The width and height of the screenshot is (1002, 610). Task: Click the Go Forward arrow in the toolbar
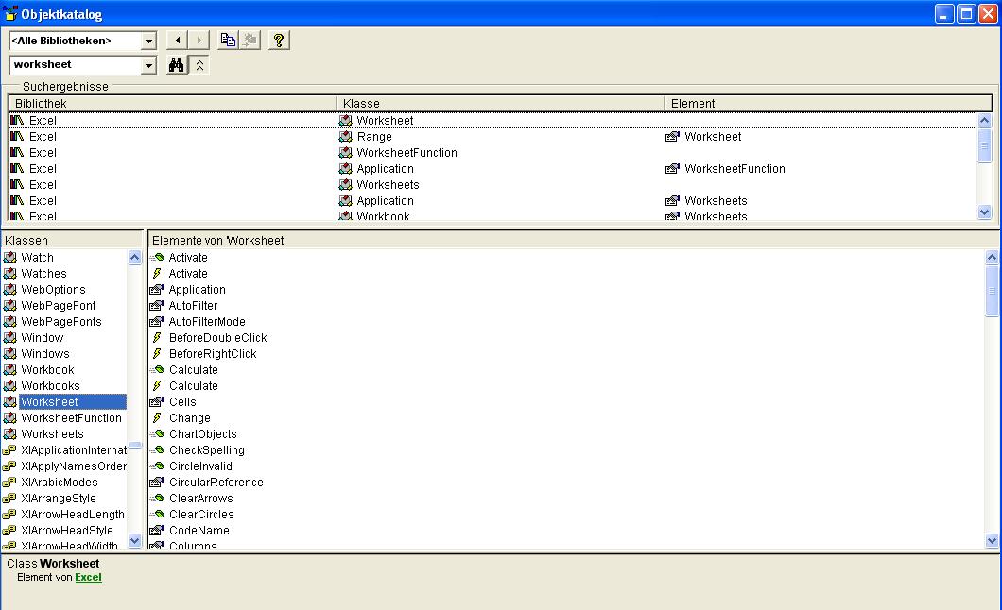[199, 41]
